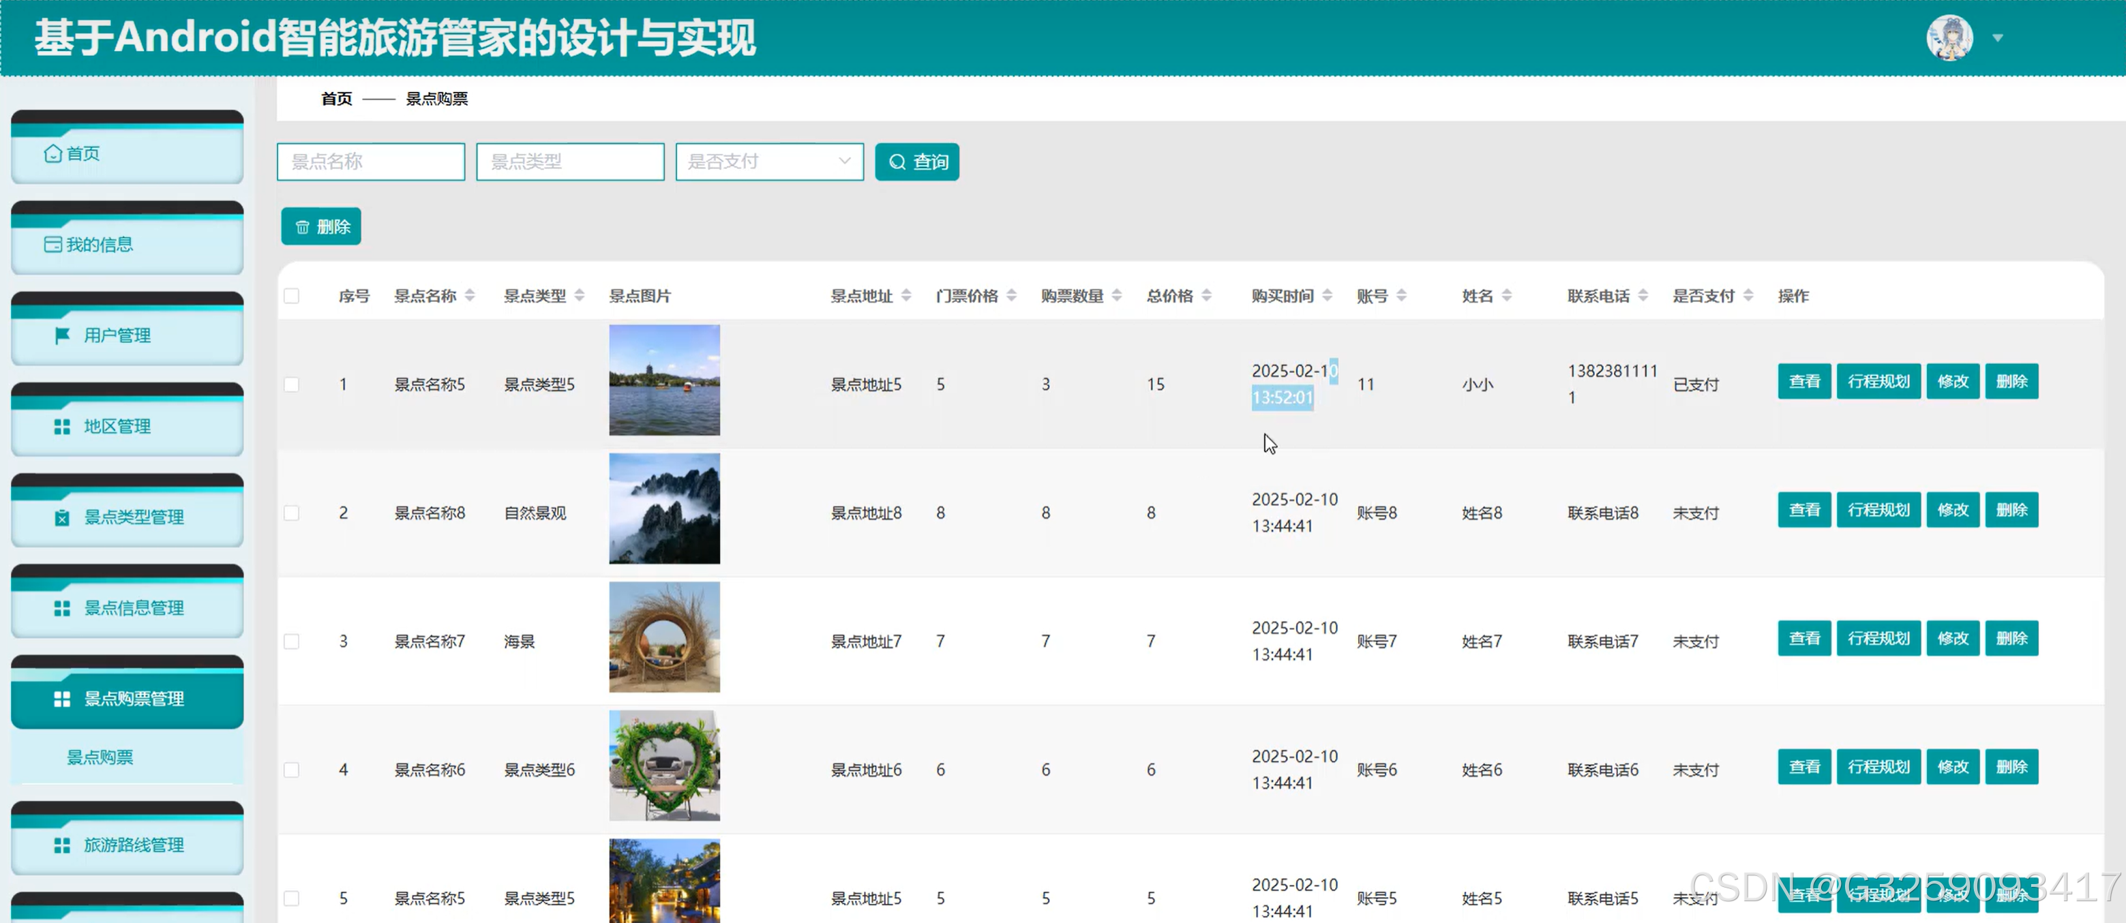Check the checkbox for row 1
The width and height of the screenshot is (2126, 923).
pyautogui.click(x=291, y=384)
